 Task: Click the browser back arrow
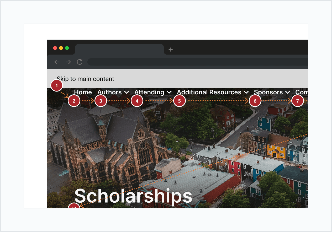click(x=57, y=62)
